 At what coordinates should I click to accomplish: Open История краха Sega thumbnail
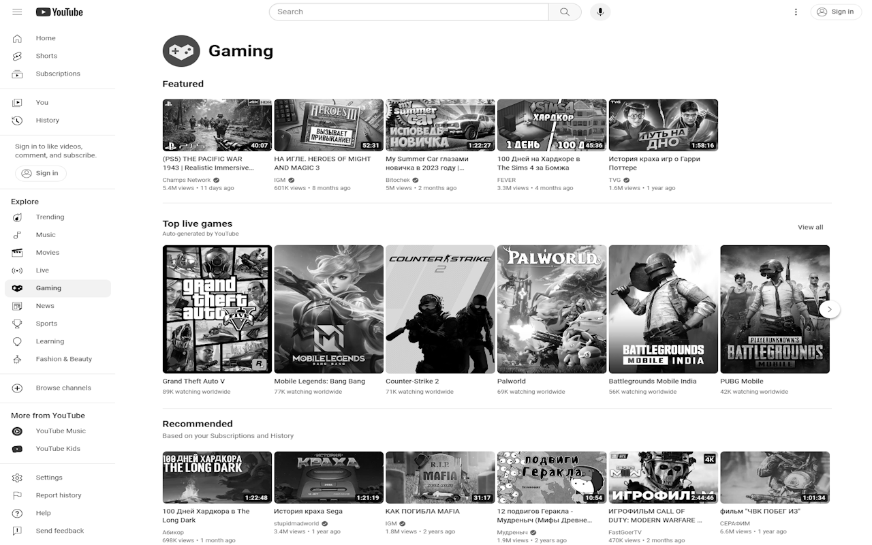point(328,478)
